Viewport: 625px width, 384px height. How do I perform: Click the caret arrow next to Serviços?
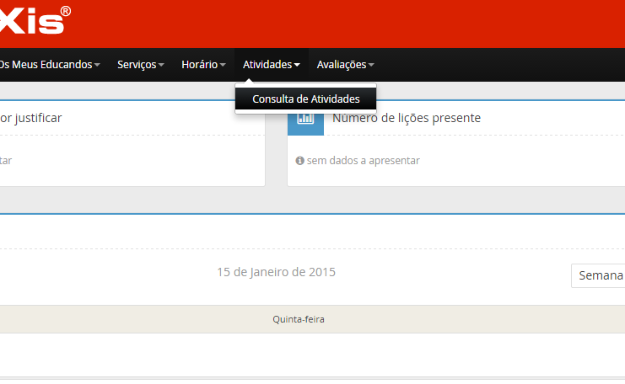tap(161, 65)
